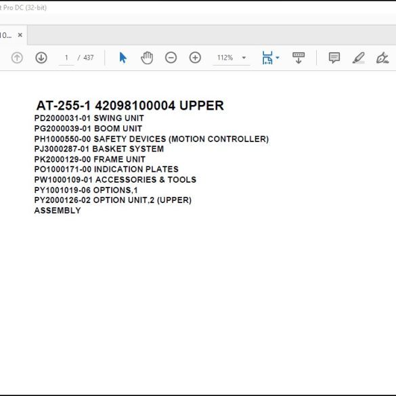
Task: Click the Fit Width page icon
Action: click(267, 58)
